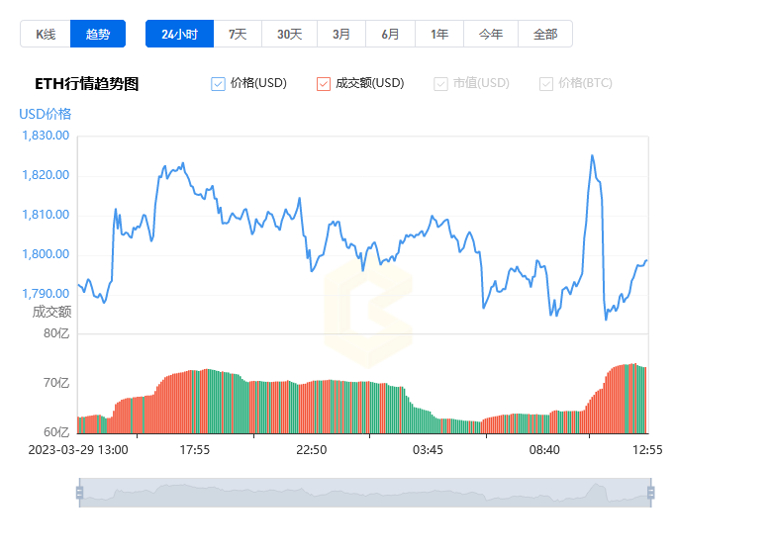Screen dimensions: 772x557
Task: Switch to the K线 chart view
Action: click(46, 34)
